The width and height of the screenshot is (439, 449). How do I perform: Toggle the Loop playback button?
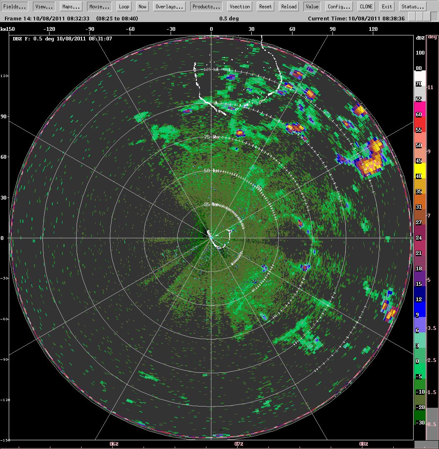124,6
